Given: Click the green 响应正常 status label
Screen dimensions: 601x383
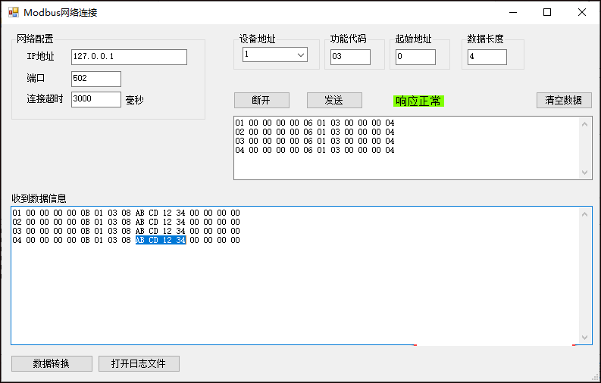Looking at the screenshot, I should pos(418,101).
